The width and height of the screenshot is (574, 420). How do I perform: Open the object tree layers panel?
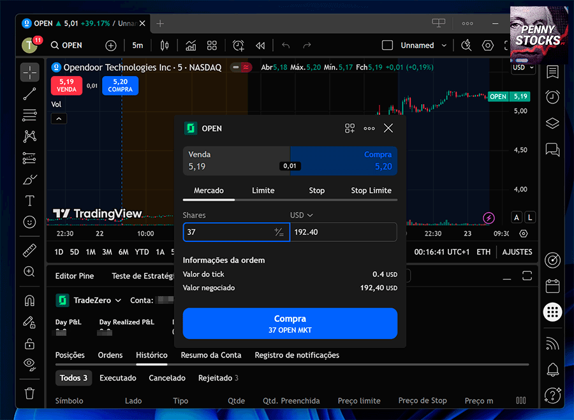point(552,123)
